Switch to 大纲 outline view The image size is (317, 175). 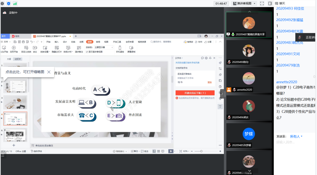pos(9,59)
